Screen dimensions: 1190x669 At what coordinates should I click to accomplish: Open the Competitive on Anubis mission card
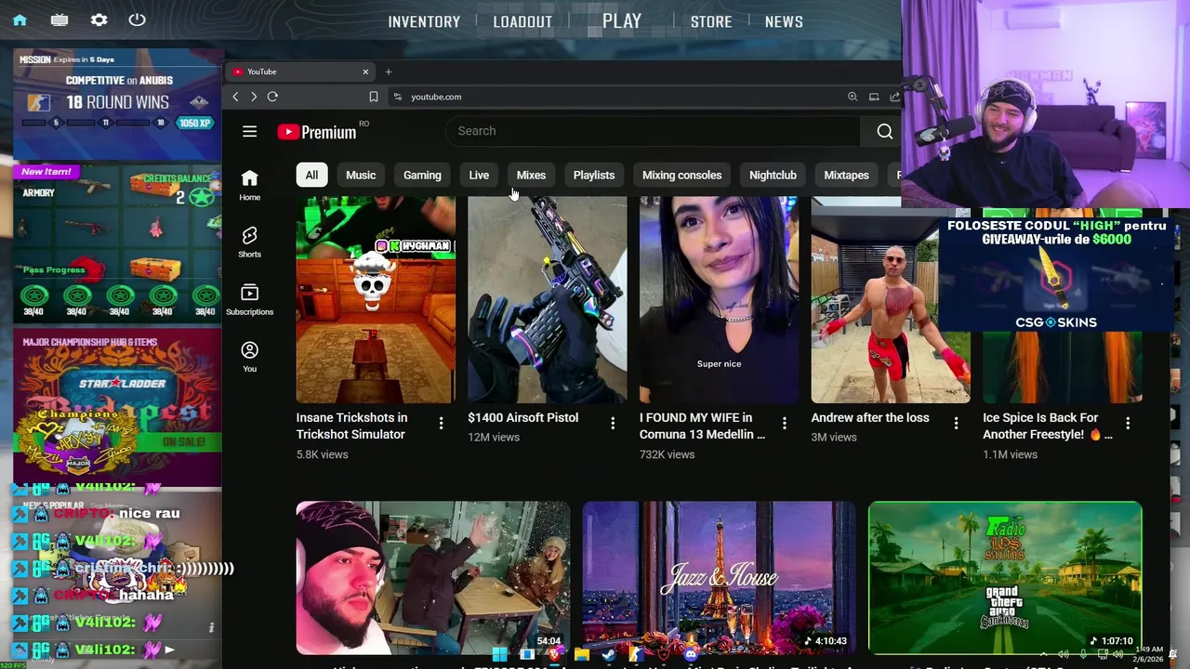[117, 104]
